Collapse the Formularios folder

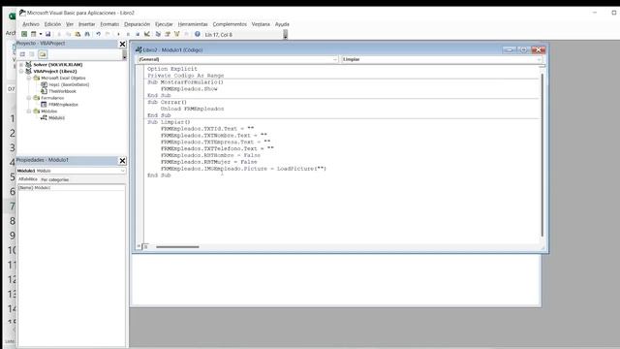(29, 98)
